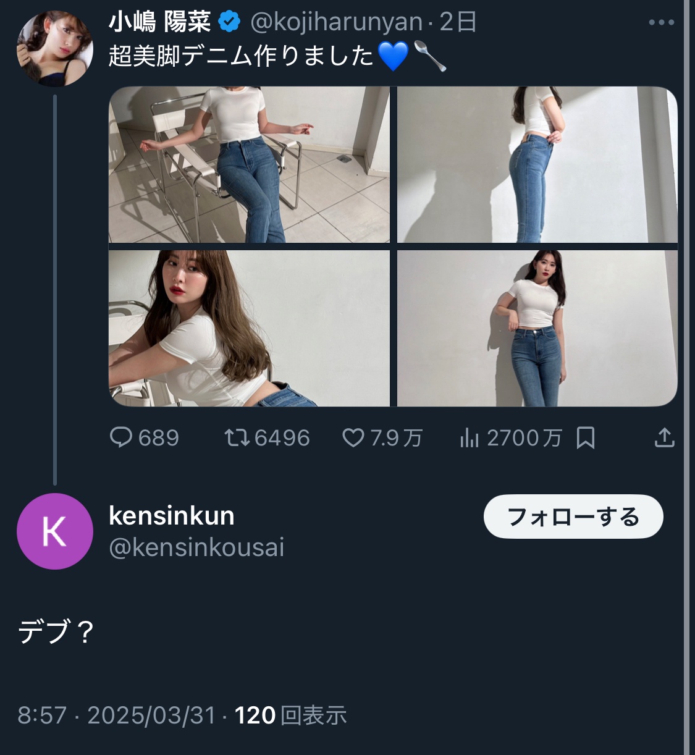695x755 pixels.
Task: View the bottom-left close-up photo
Action: click(249, 328)
